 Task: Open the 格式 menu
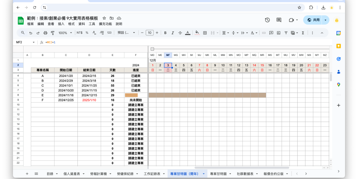pyautogui.click(x=71, y=24)
